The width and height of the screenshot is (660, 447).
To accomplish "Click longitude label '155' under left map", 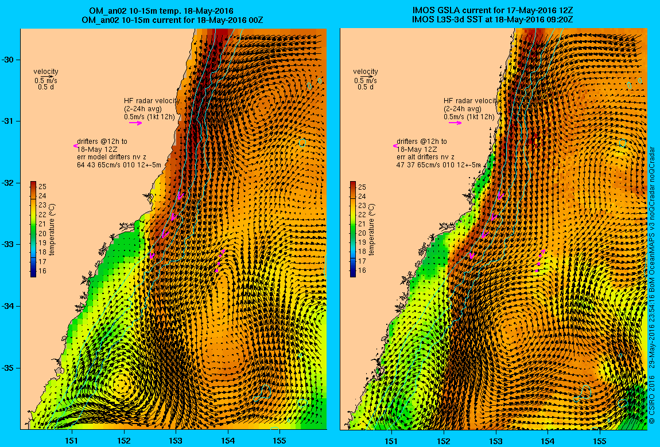I will (279, 441).
